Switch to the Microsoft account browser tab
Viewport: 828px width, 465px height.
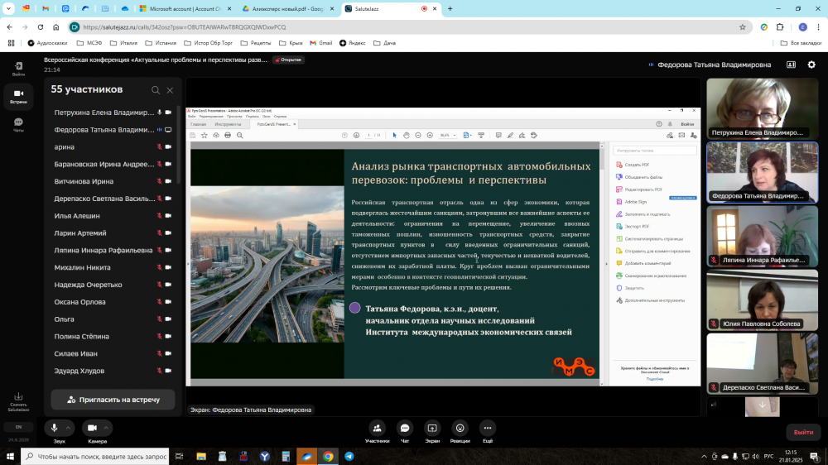(x=186, y=8)
